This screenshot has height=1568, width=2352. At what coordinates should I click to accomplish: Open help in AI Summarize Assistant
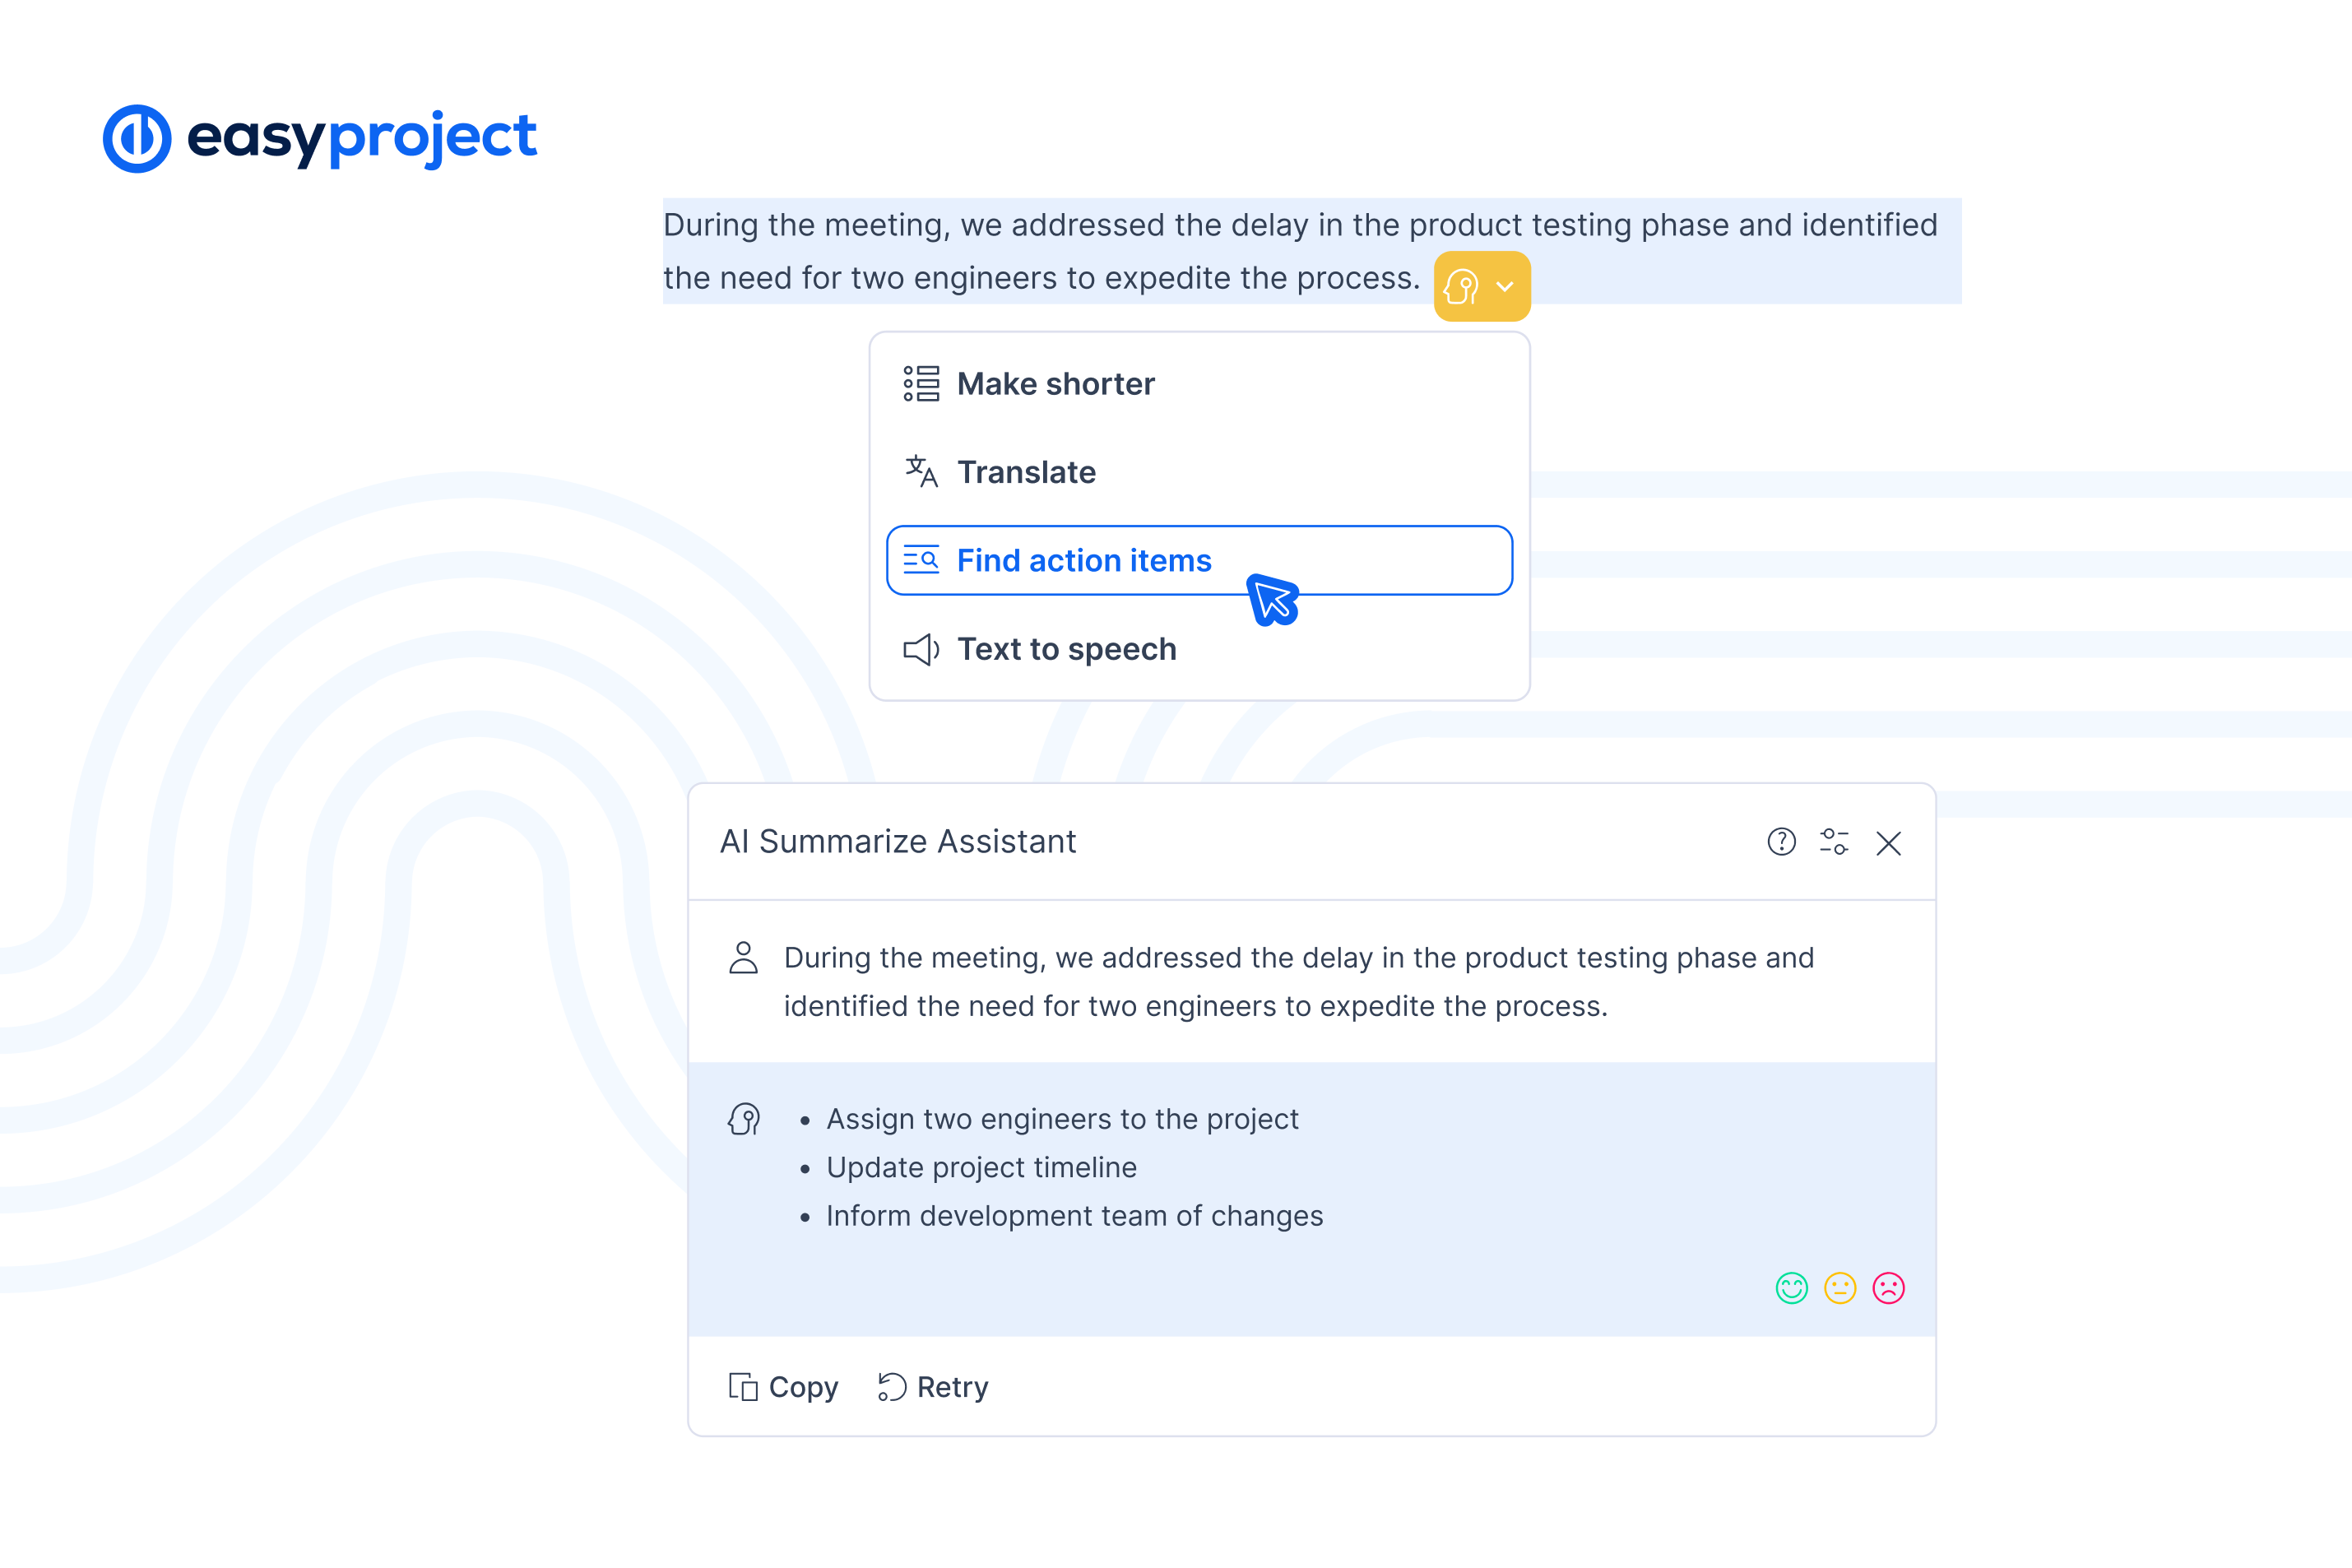1781,842
